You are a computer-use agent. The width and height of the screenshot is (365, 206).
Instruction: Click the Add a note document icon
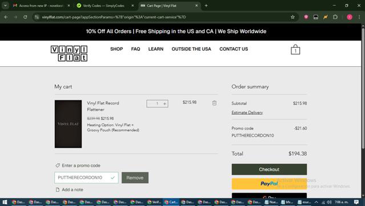(58, 189)
